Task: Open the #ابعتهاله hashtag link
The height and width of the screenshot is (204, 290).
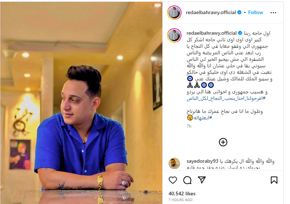Action: (203, 118)
